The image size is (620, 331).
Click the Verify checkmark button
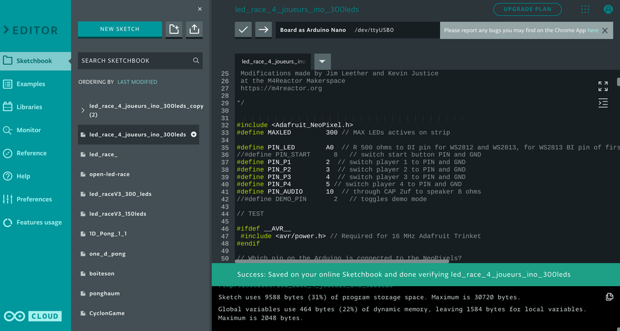click(x=243, y=30)
